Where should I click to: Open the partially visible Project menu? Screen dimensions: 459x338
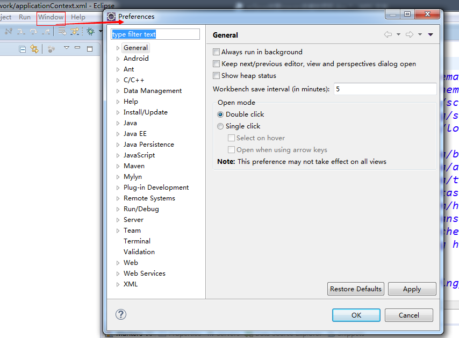5,17
